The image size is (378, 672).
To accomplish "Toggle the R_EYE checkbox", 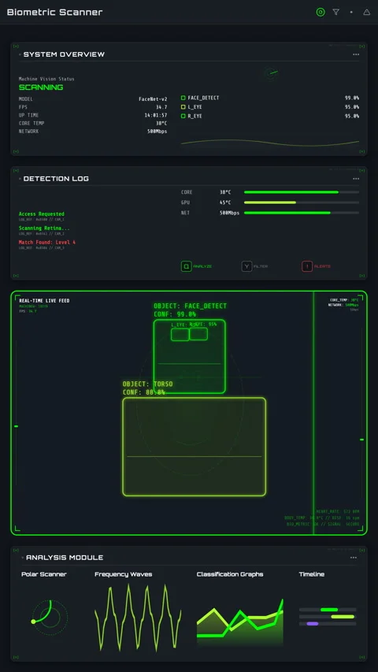I will point(183,116).
